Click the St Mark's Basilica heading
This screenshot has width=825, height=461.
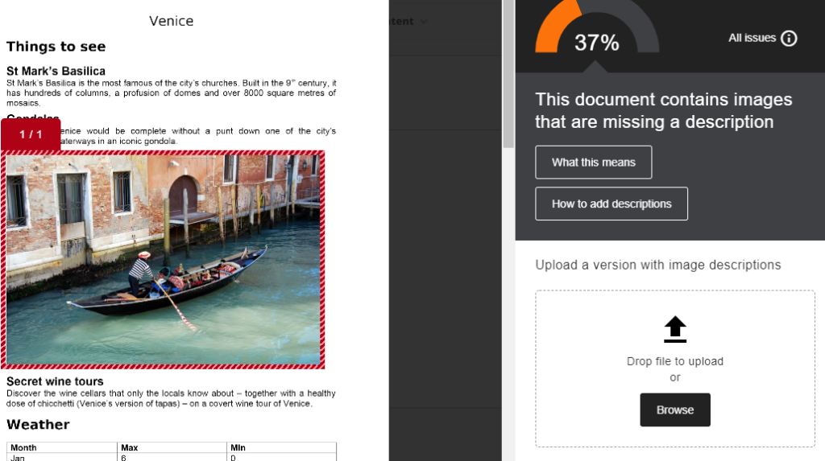coord(56,71)
